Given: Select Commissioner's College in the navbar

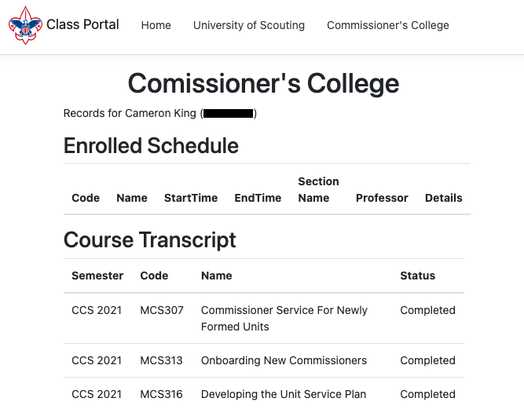Looking at the screenshot, I should coord(388,25).
